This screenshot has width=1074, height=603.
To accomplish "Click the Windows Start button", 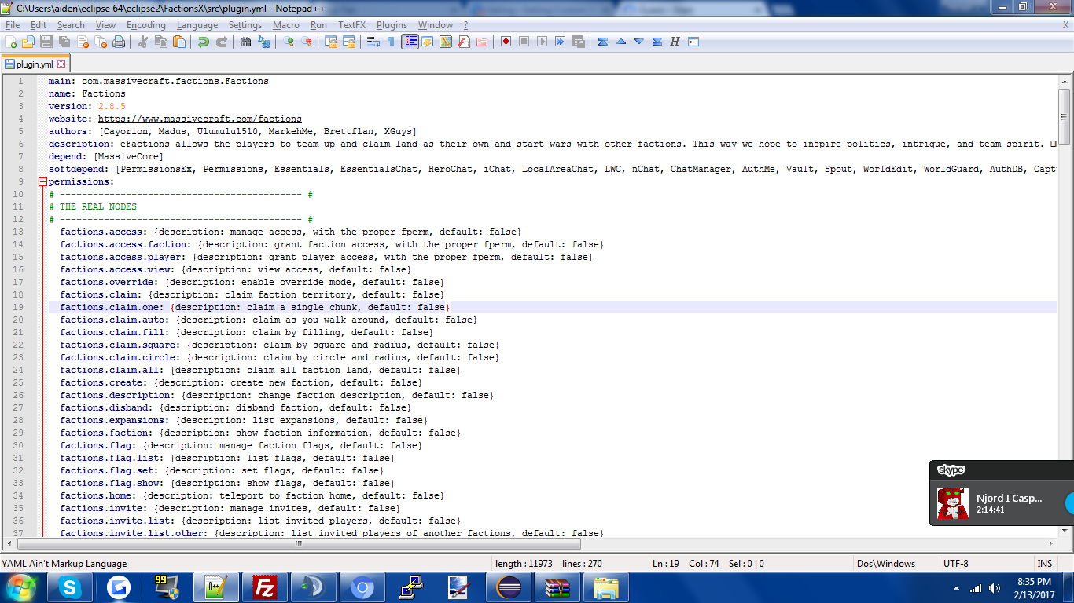I will click(20, 587).
